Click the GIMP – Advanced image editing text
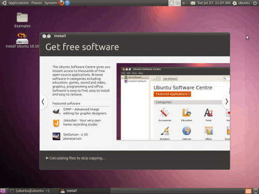This screenshot has width=259, height=194. pyautogui.click(x=84, y=111)
